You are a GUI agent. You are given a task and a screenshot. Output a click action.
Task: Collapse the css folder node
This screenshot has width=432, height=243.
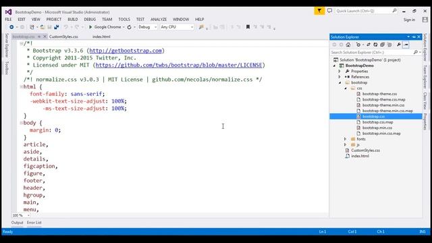(x=346, y=88)
